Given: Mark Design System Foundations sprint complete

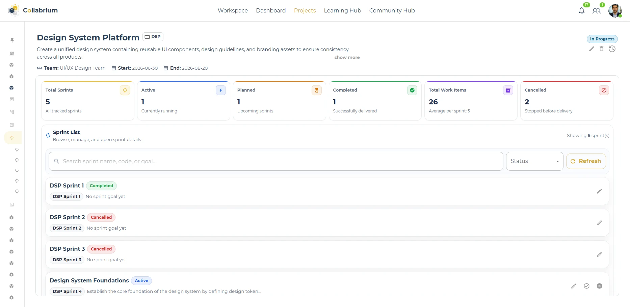Looking at the screenshot, I should click(586, 286).
